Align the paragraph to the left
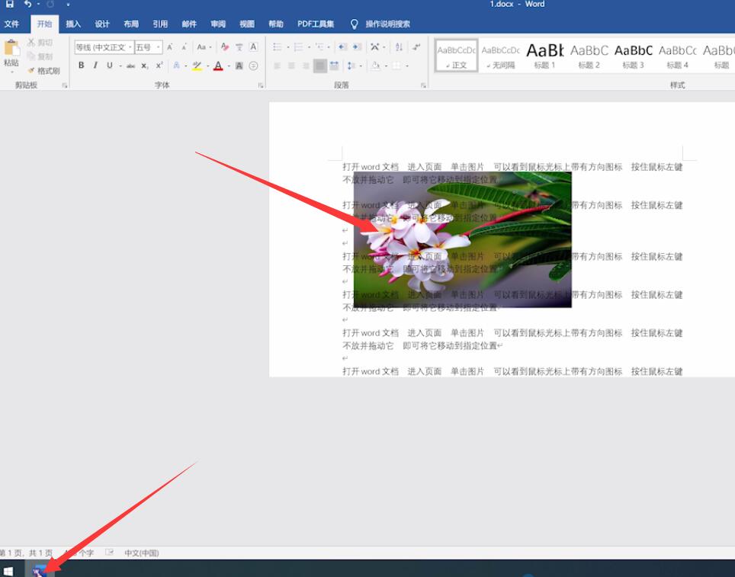 point(277,66)
